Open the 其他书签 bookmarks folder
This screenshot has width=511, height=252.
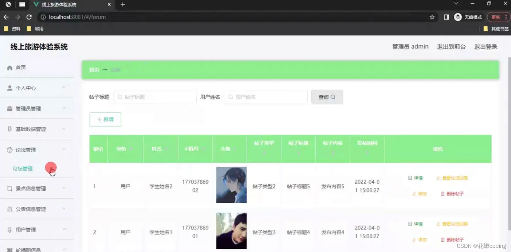coord(496,29)
